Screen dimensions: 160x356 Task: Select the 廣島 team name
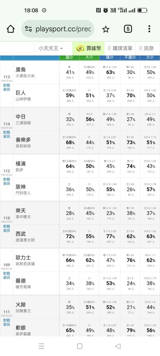21,69
